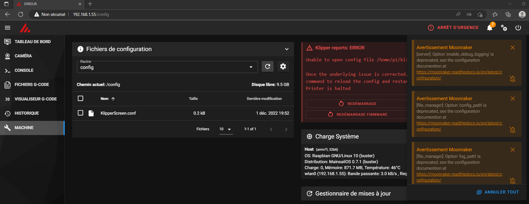Dismiss the enable_debug_logging warning
Screen dimensions: 529x204
(x=513, y=48)
